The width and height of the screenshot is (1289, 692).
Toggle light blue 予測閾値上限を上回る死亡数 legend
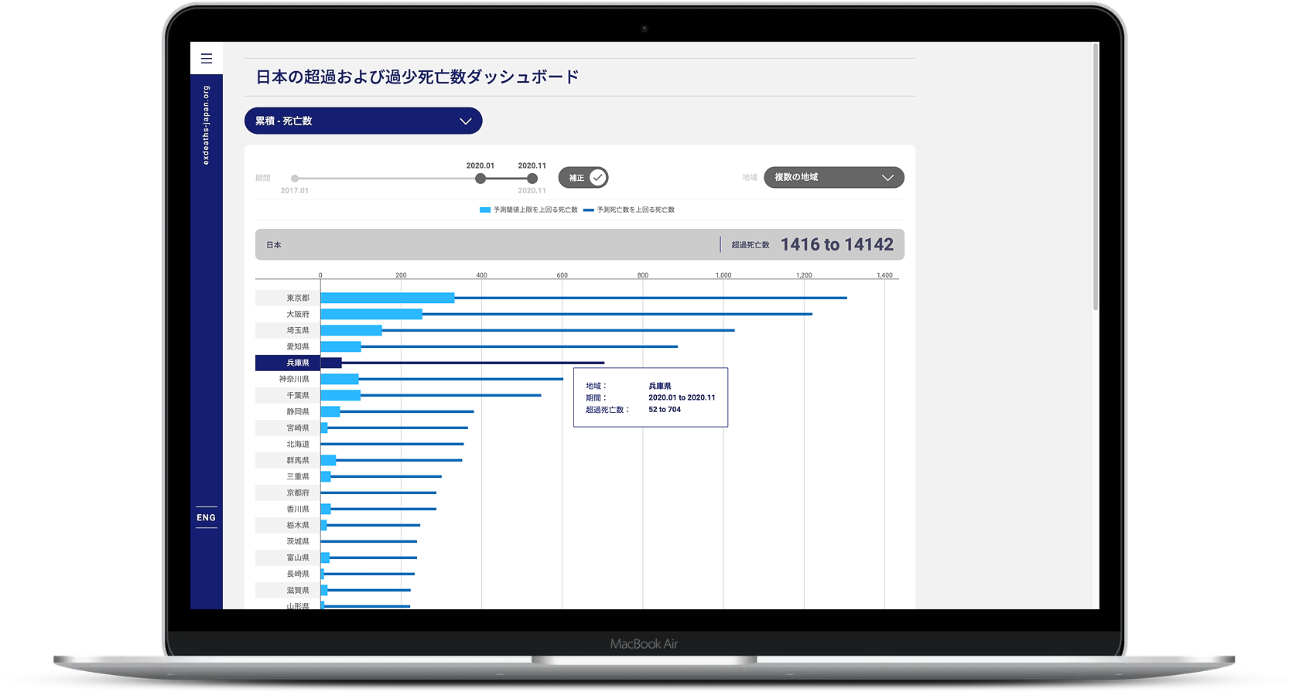tap(529, 210)
